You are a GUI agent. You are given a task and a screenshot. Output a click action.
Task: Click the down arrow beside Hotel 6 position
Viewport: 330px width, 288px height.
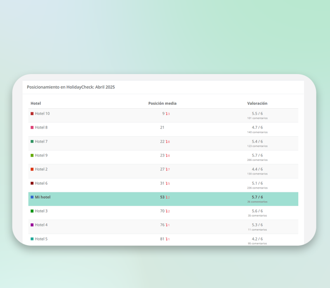(x=167, y=183)
